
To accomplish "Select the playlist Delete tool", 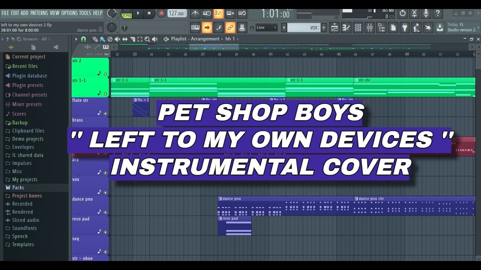I will pos(110,39).
